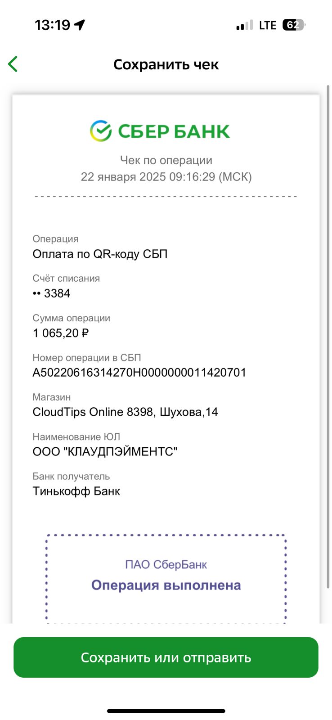
Task: Tap the account number •• 3384
Action: [51, 293]
